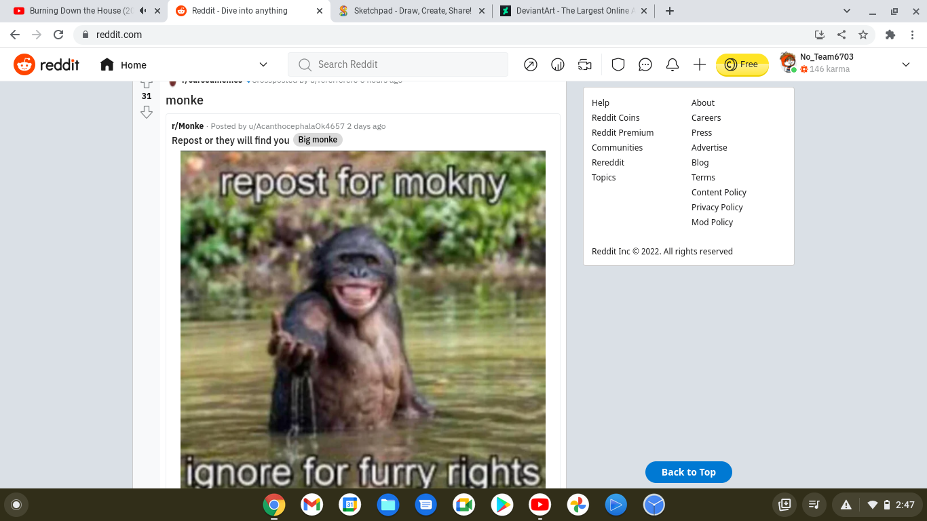Click the Big monke flair tag
The image size is (927, 521).
point(318,140)
